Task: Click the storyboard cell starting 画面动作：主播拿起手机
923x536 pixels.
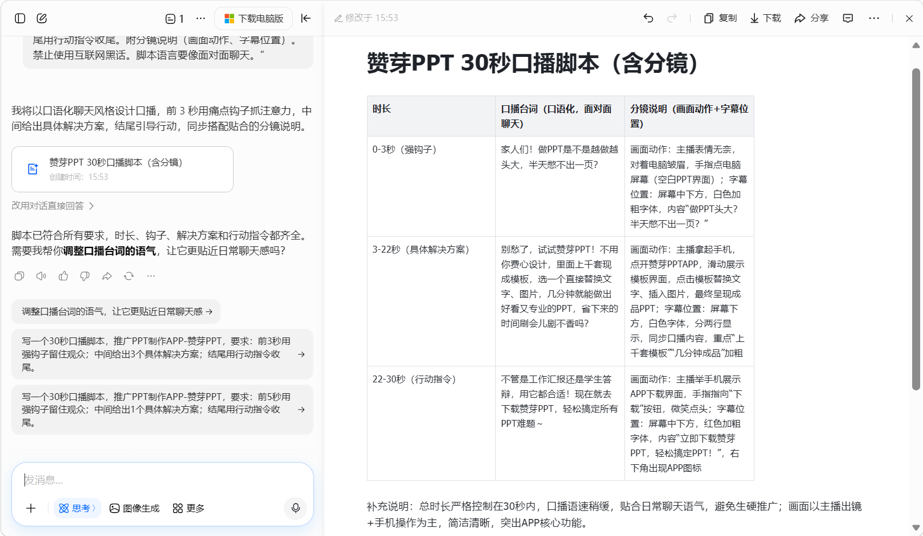Action: pyautogui.click(x=689, y=301)
